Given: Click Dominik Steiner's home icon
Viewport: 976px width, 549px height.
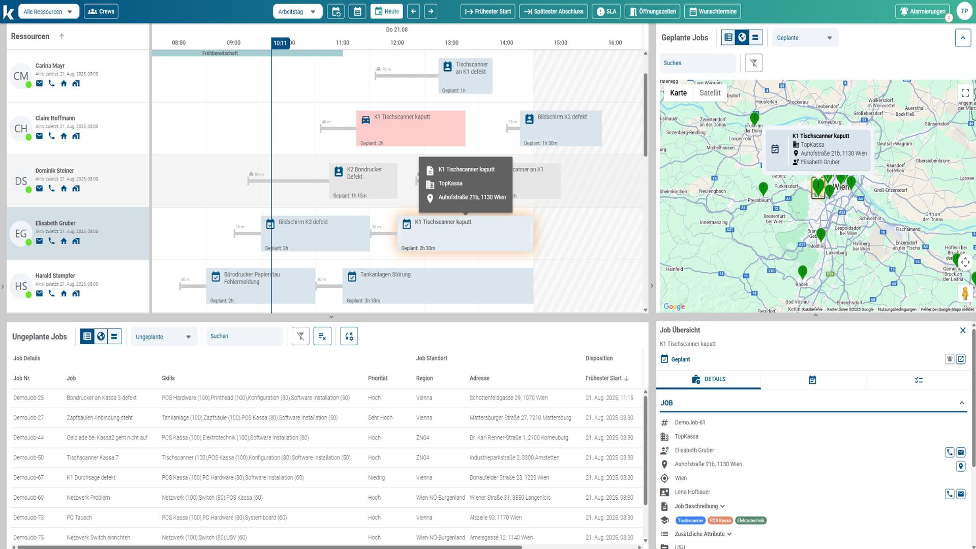Looking at the screenshot, I should point(64,189).
